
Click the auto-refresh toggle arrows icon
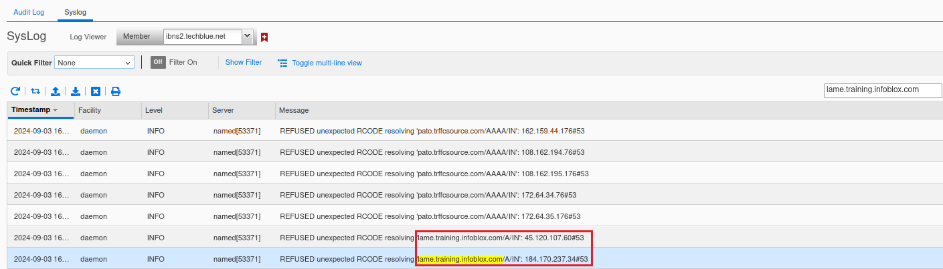(x=35, y=91)
